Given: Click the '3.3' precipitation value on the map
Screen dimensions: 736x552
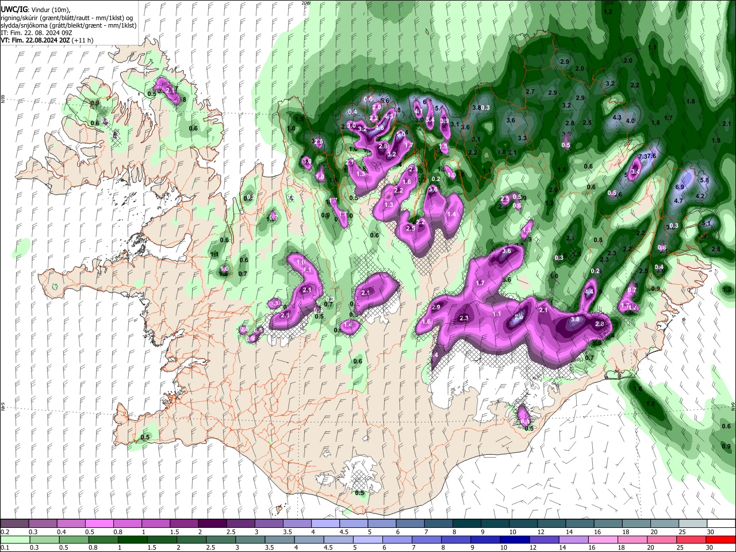Looking at the screenshot, I should 522,138.
